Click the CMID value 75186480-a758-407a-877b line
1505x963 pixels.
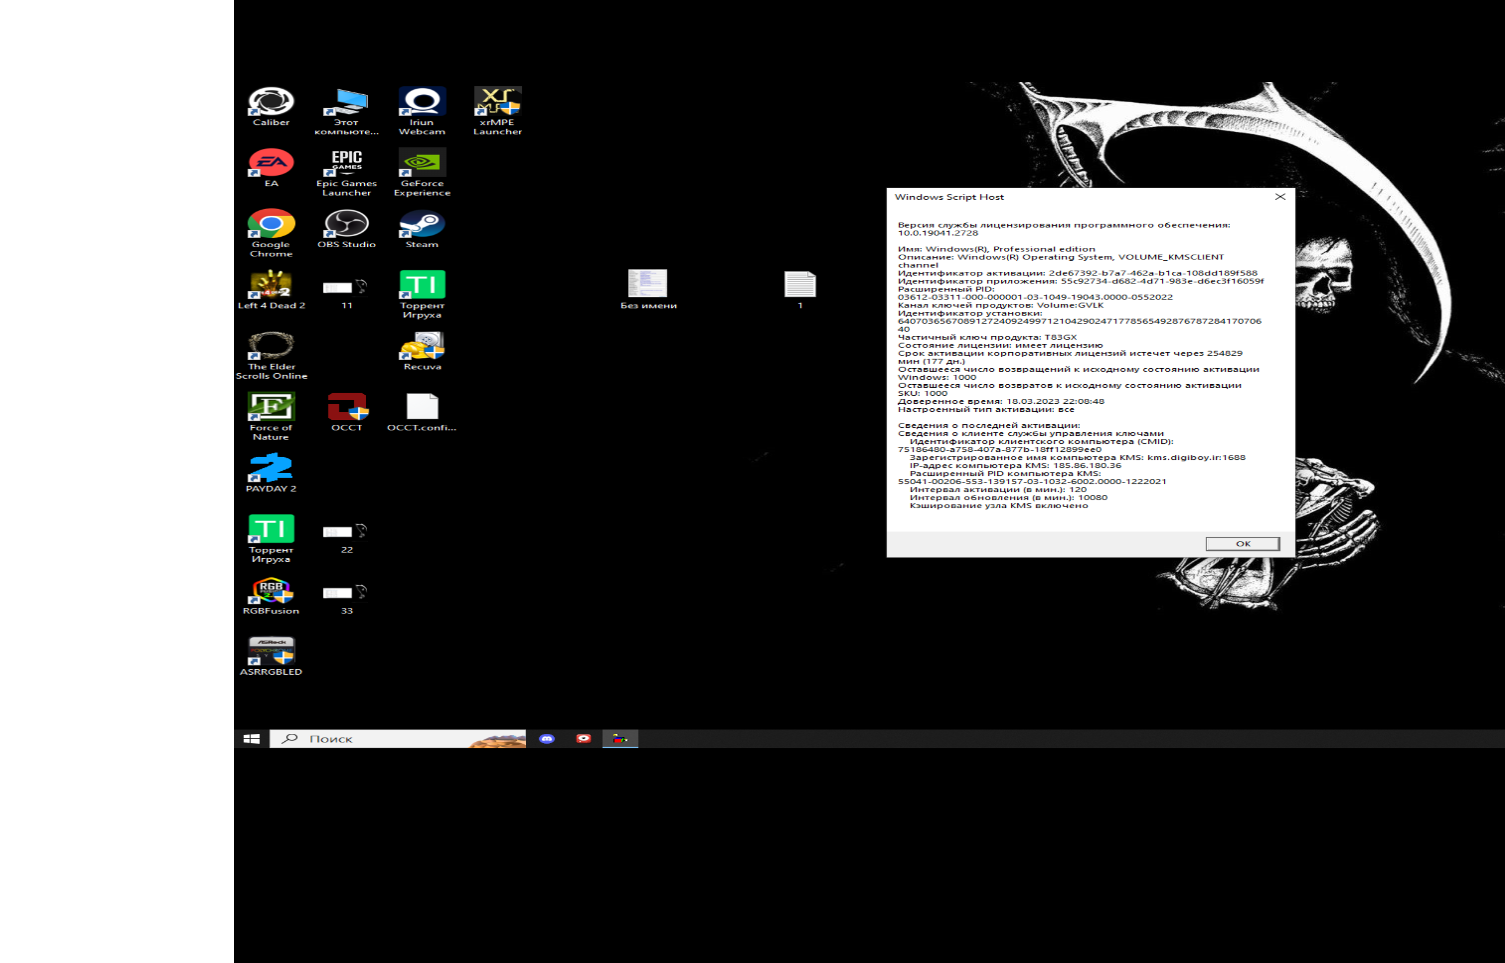tap(1000, 449)
